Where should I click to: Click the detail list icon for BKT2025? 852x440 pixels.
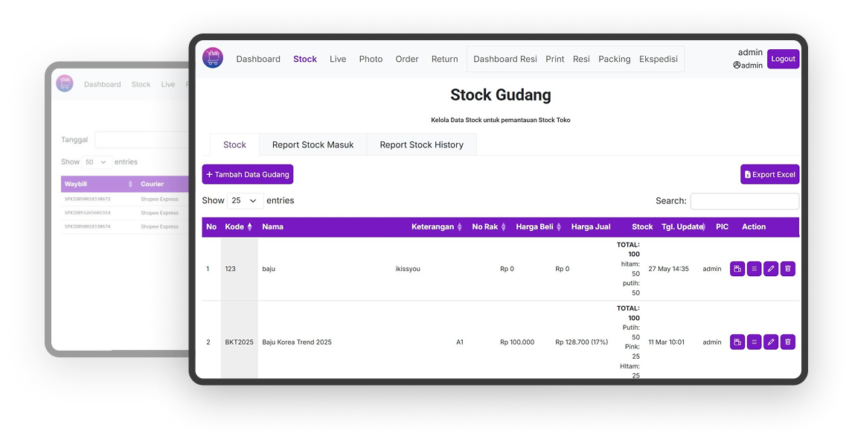tap(754, 342)
